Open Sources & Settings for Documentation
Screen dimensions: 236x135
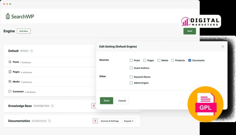click(x=110, y=121)
